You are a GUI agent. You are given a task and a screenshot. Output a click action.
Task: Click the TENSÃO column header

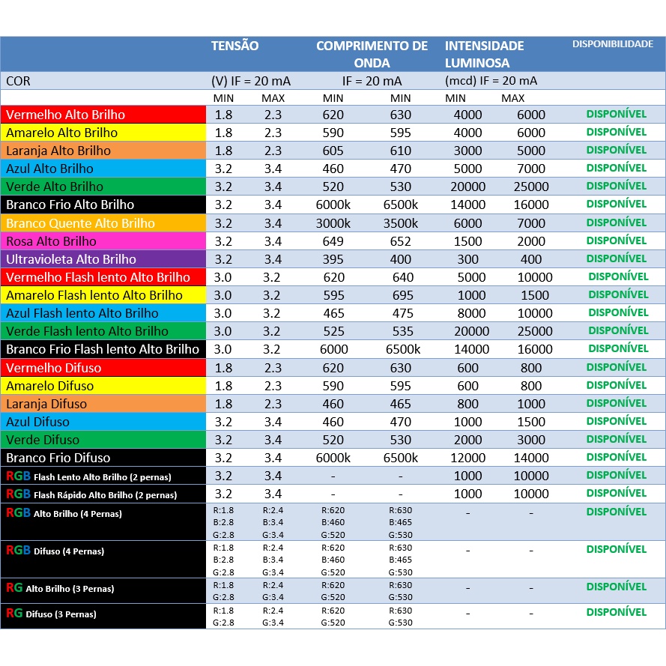click(x=235, y=46)
